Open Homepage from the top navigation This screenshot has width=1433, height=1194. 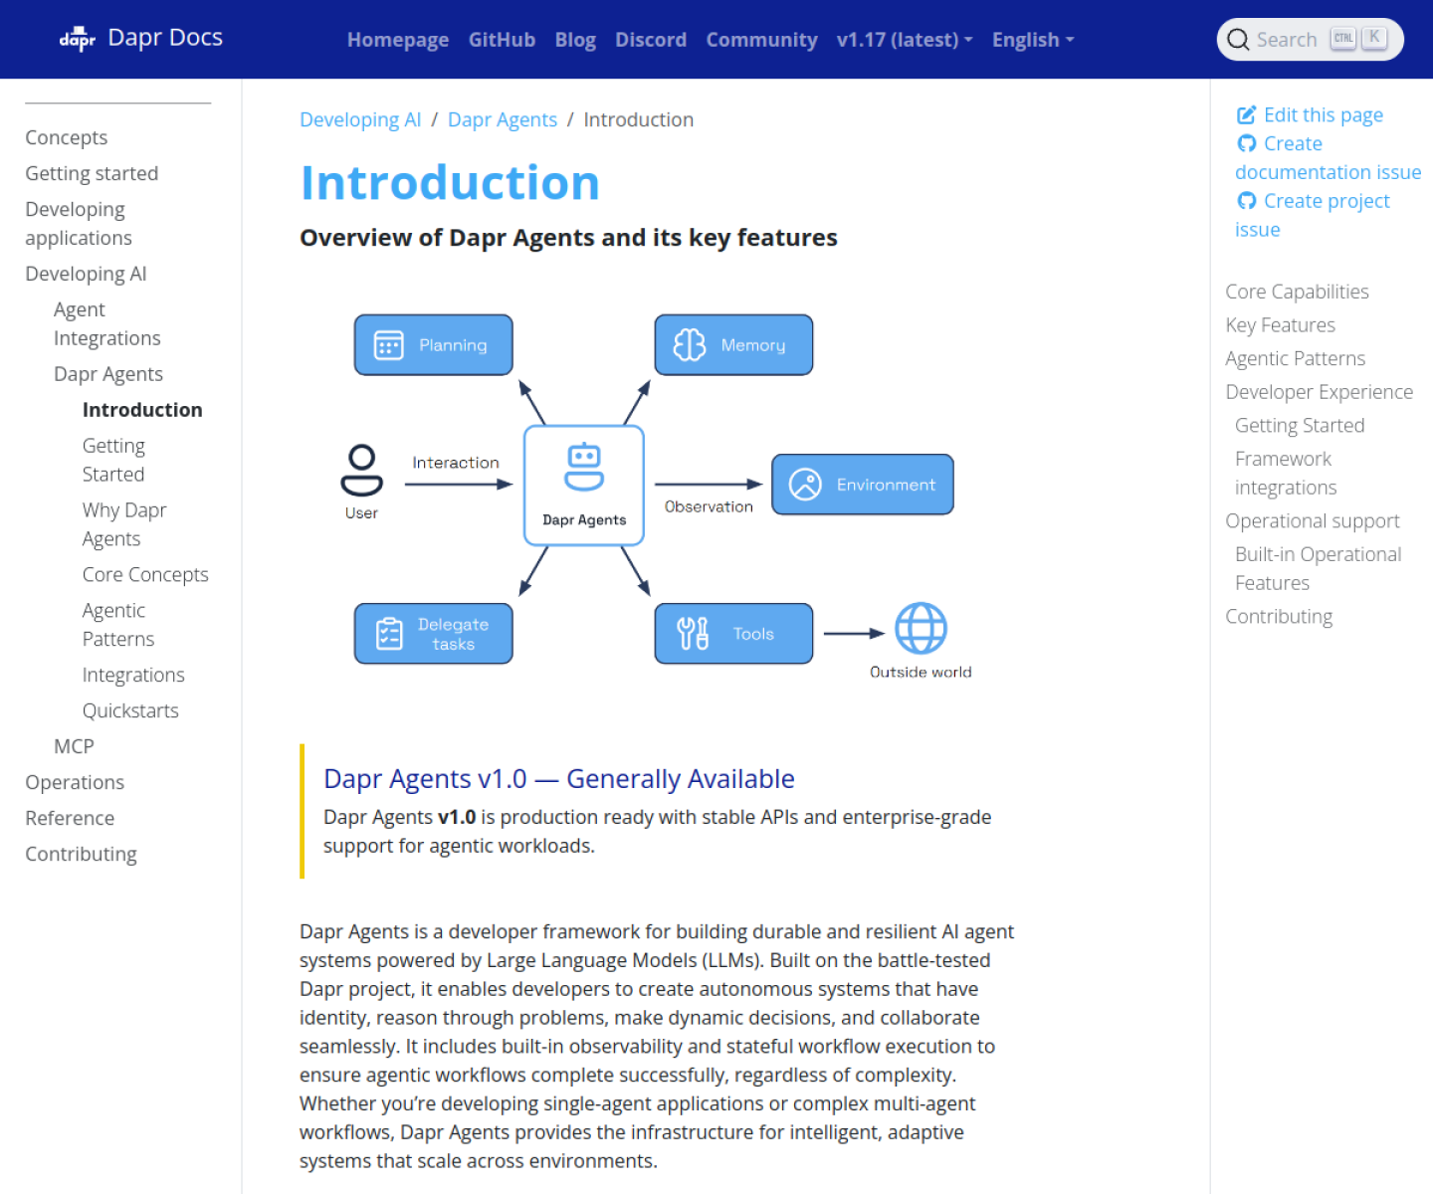coord(398,40)
